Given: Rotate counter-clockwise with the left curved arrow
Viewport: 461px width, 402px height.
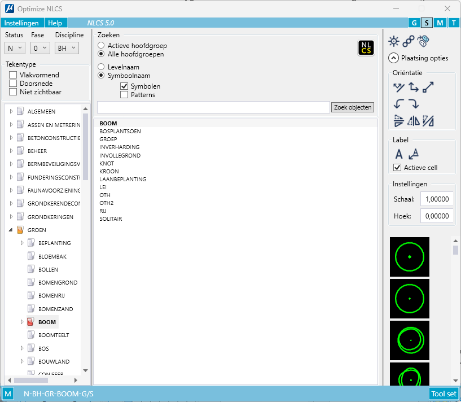Looking at the screenshot, I should coord(399,104).
